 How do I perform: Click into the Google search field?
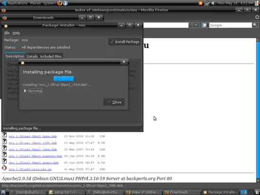click(230, 25)
